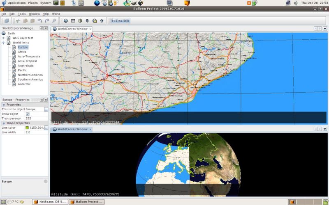This screenshot has height=205, width=329.
Task: Open the Line color editor ellipsis button
Action: 46,128
